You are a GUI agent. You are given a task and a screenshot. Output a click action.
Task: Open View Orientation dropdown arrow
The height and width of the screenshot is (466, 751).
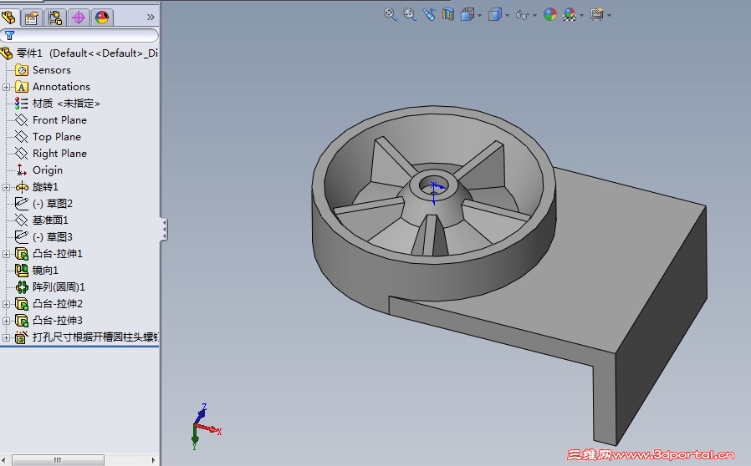[x=479, y=16]
